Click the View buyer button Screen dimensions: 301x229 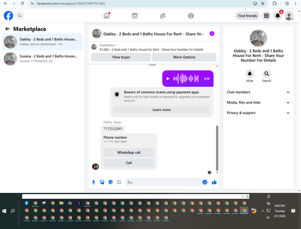121,57
